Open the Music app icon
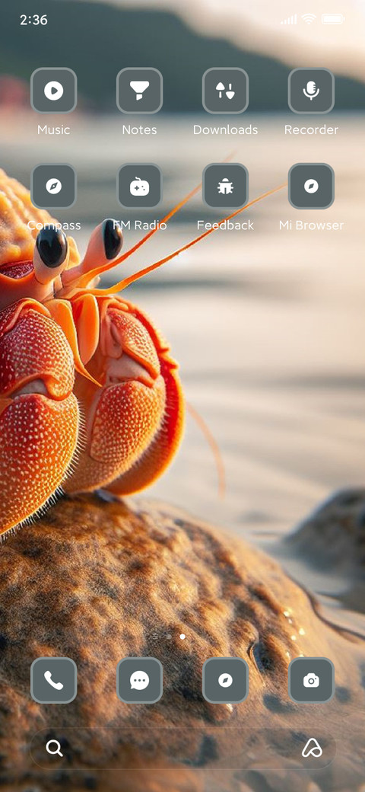The image size is (365, 792). pos(53,91)
